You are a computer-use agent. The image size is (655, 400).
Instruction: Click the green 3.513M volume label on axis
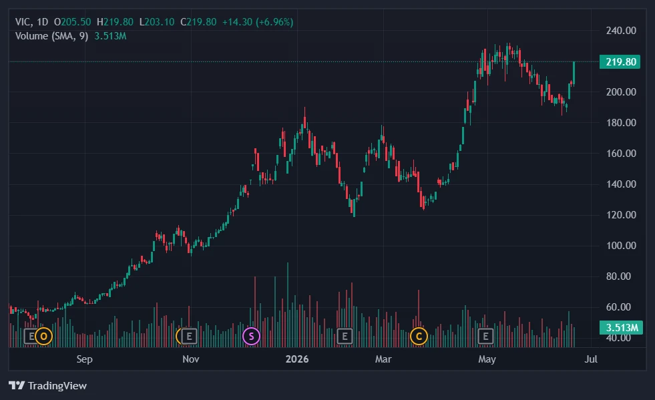pyautogui.click(x=621, y=327)
